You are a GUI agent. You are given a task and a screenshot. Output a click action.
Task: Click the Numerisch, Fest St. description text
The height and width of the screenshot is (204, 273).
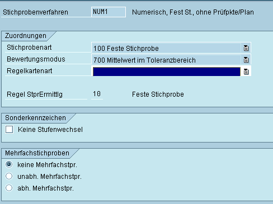193,12
